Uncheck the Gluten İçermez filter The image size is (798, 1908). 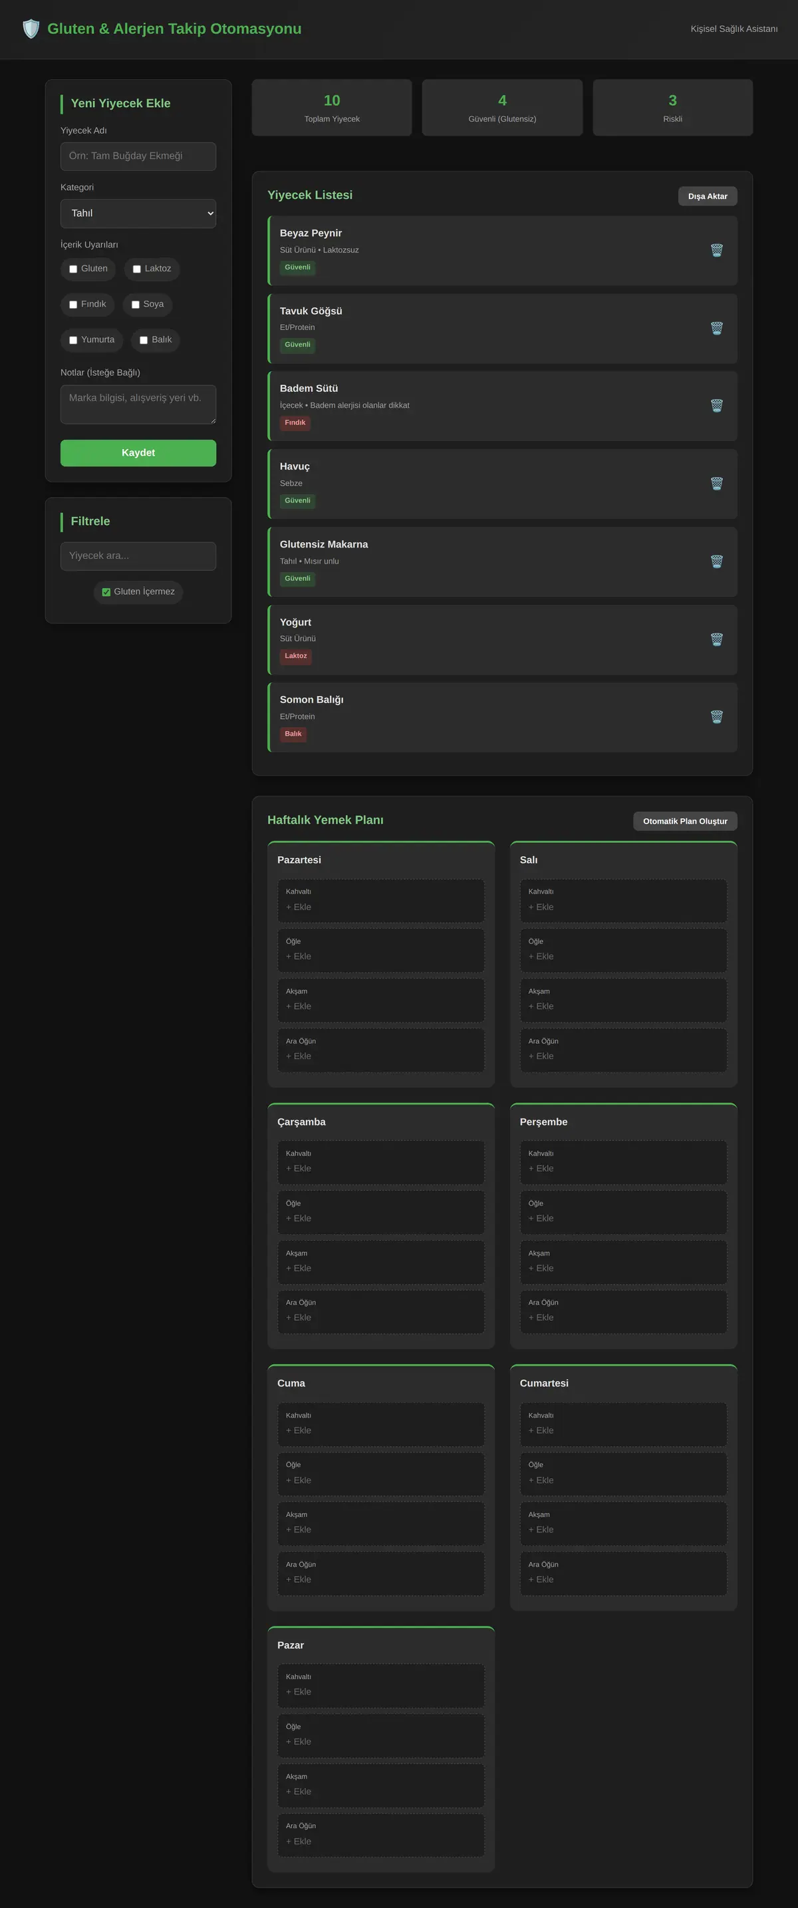point(106,592)
